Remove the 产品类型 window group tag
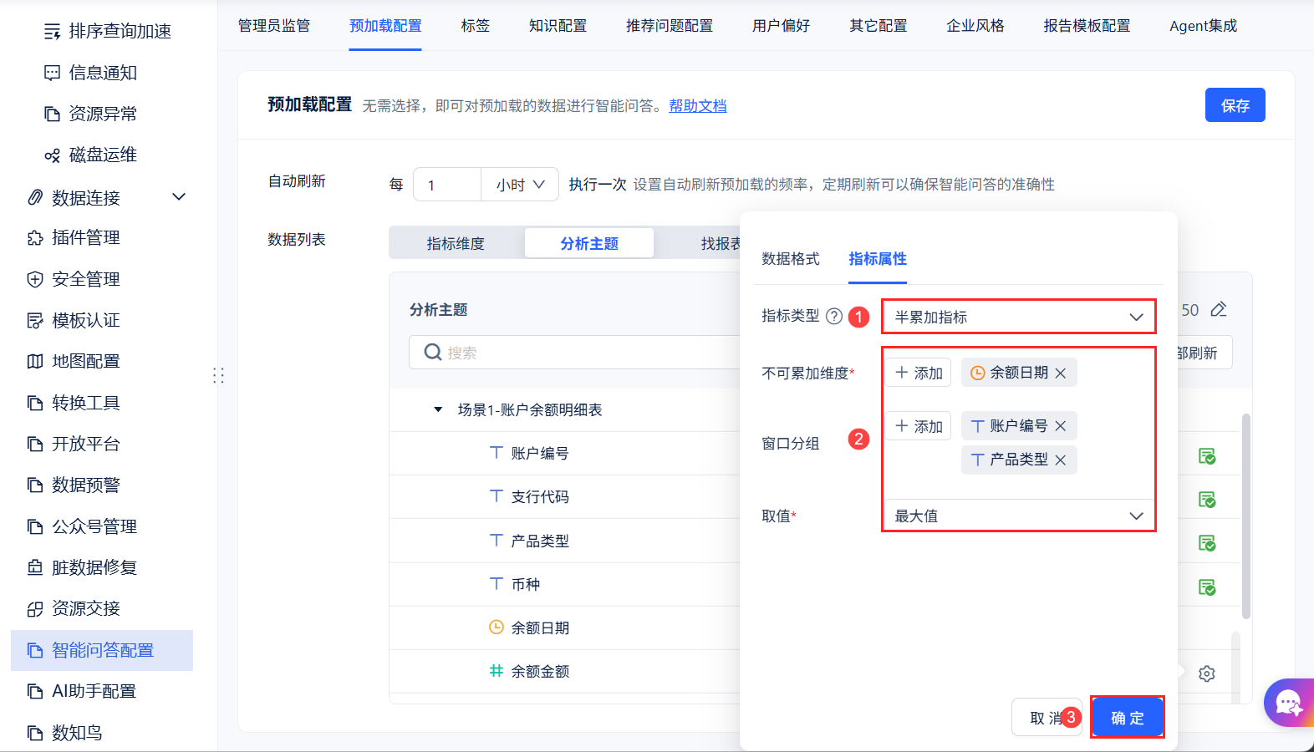The width and height of the screenshot is (1314, 752). point(1061,460)
